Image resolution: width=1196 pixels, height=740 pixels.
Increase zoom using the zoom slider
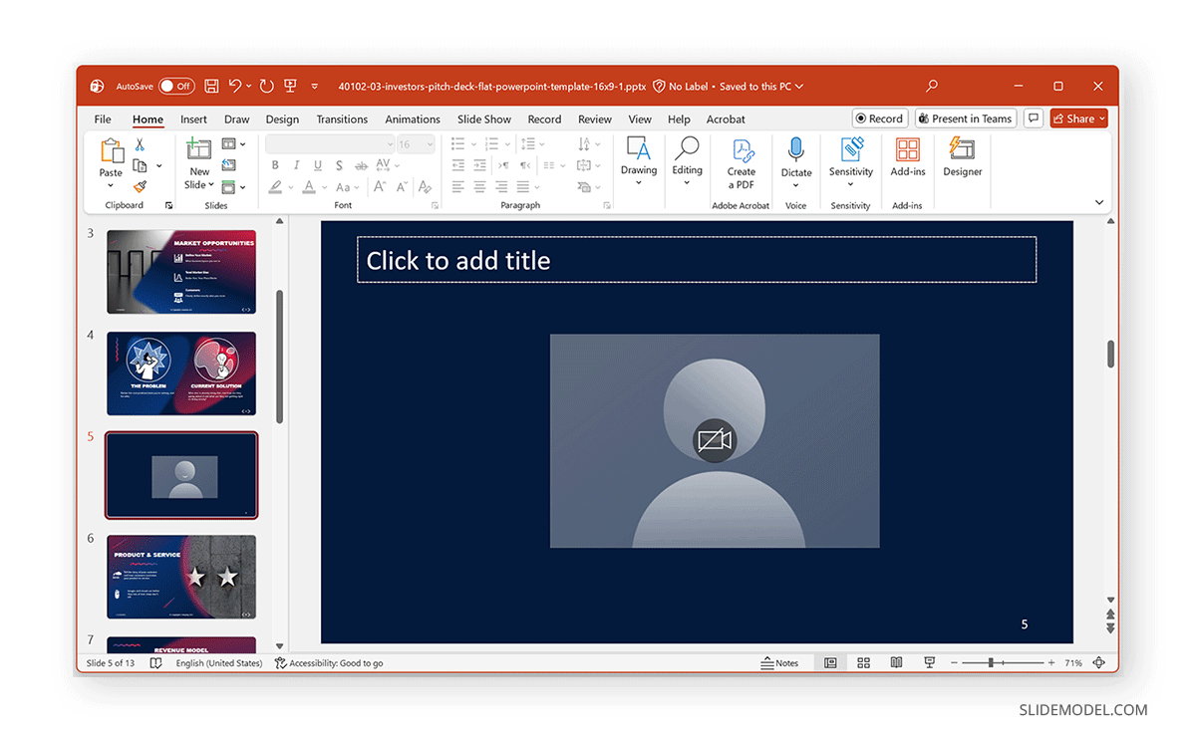(1050, 662)
